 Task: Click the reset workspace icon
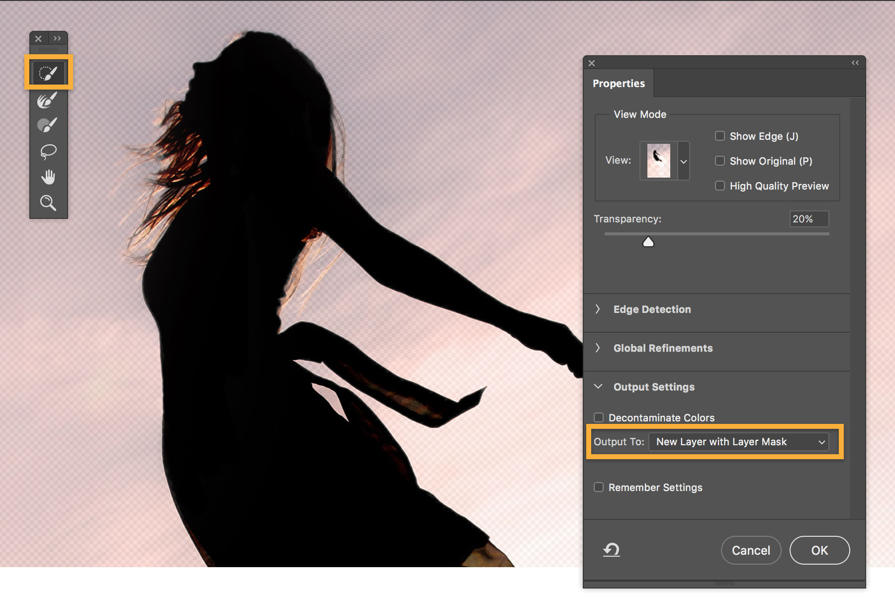click(612, 550)
